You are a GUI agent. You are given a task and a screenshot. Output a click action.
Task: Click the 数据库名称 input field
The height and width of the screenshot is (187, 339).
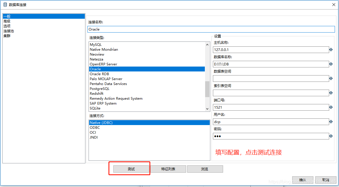tap(271, 64)
